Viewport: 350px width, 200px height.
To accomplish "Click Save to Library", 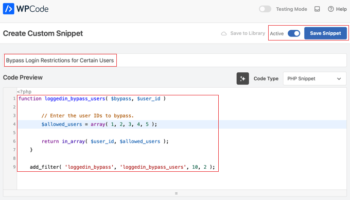I will click(x=248, y=33).
